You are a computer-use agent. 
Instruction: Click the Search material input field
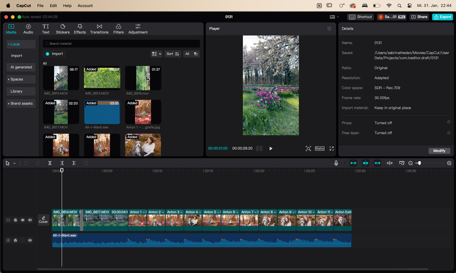[x=121, y=44]
